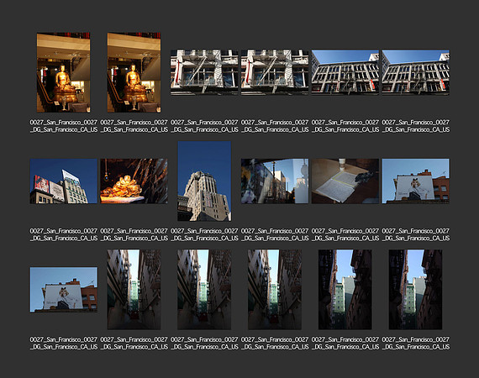Open the second bright alley thumbnail in bottom row

204,290
